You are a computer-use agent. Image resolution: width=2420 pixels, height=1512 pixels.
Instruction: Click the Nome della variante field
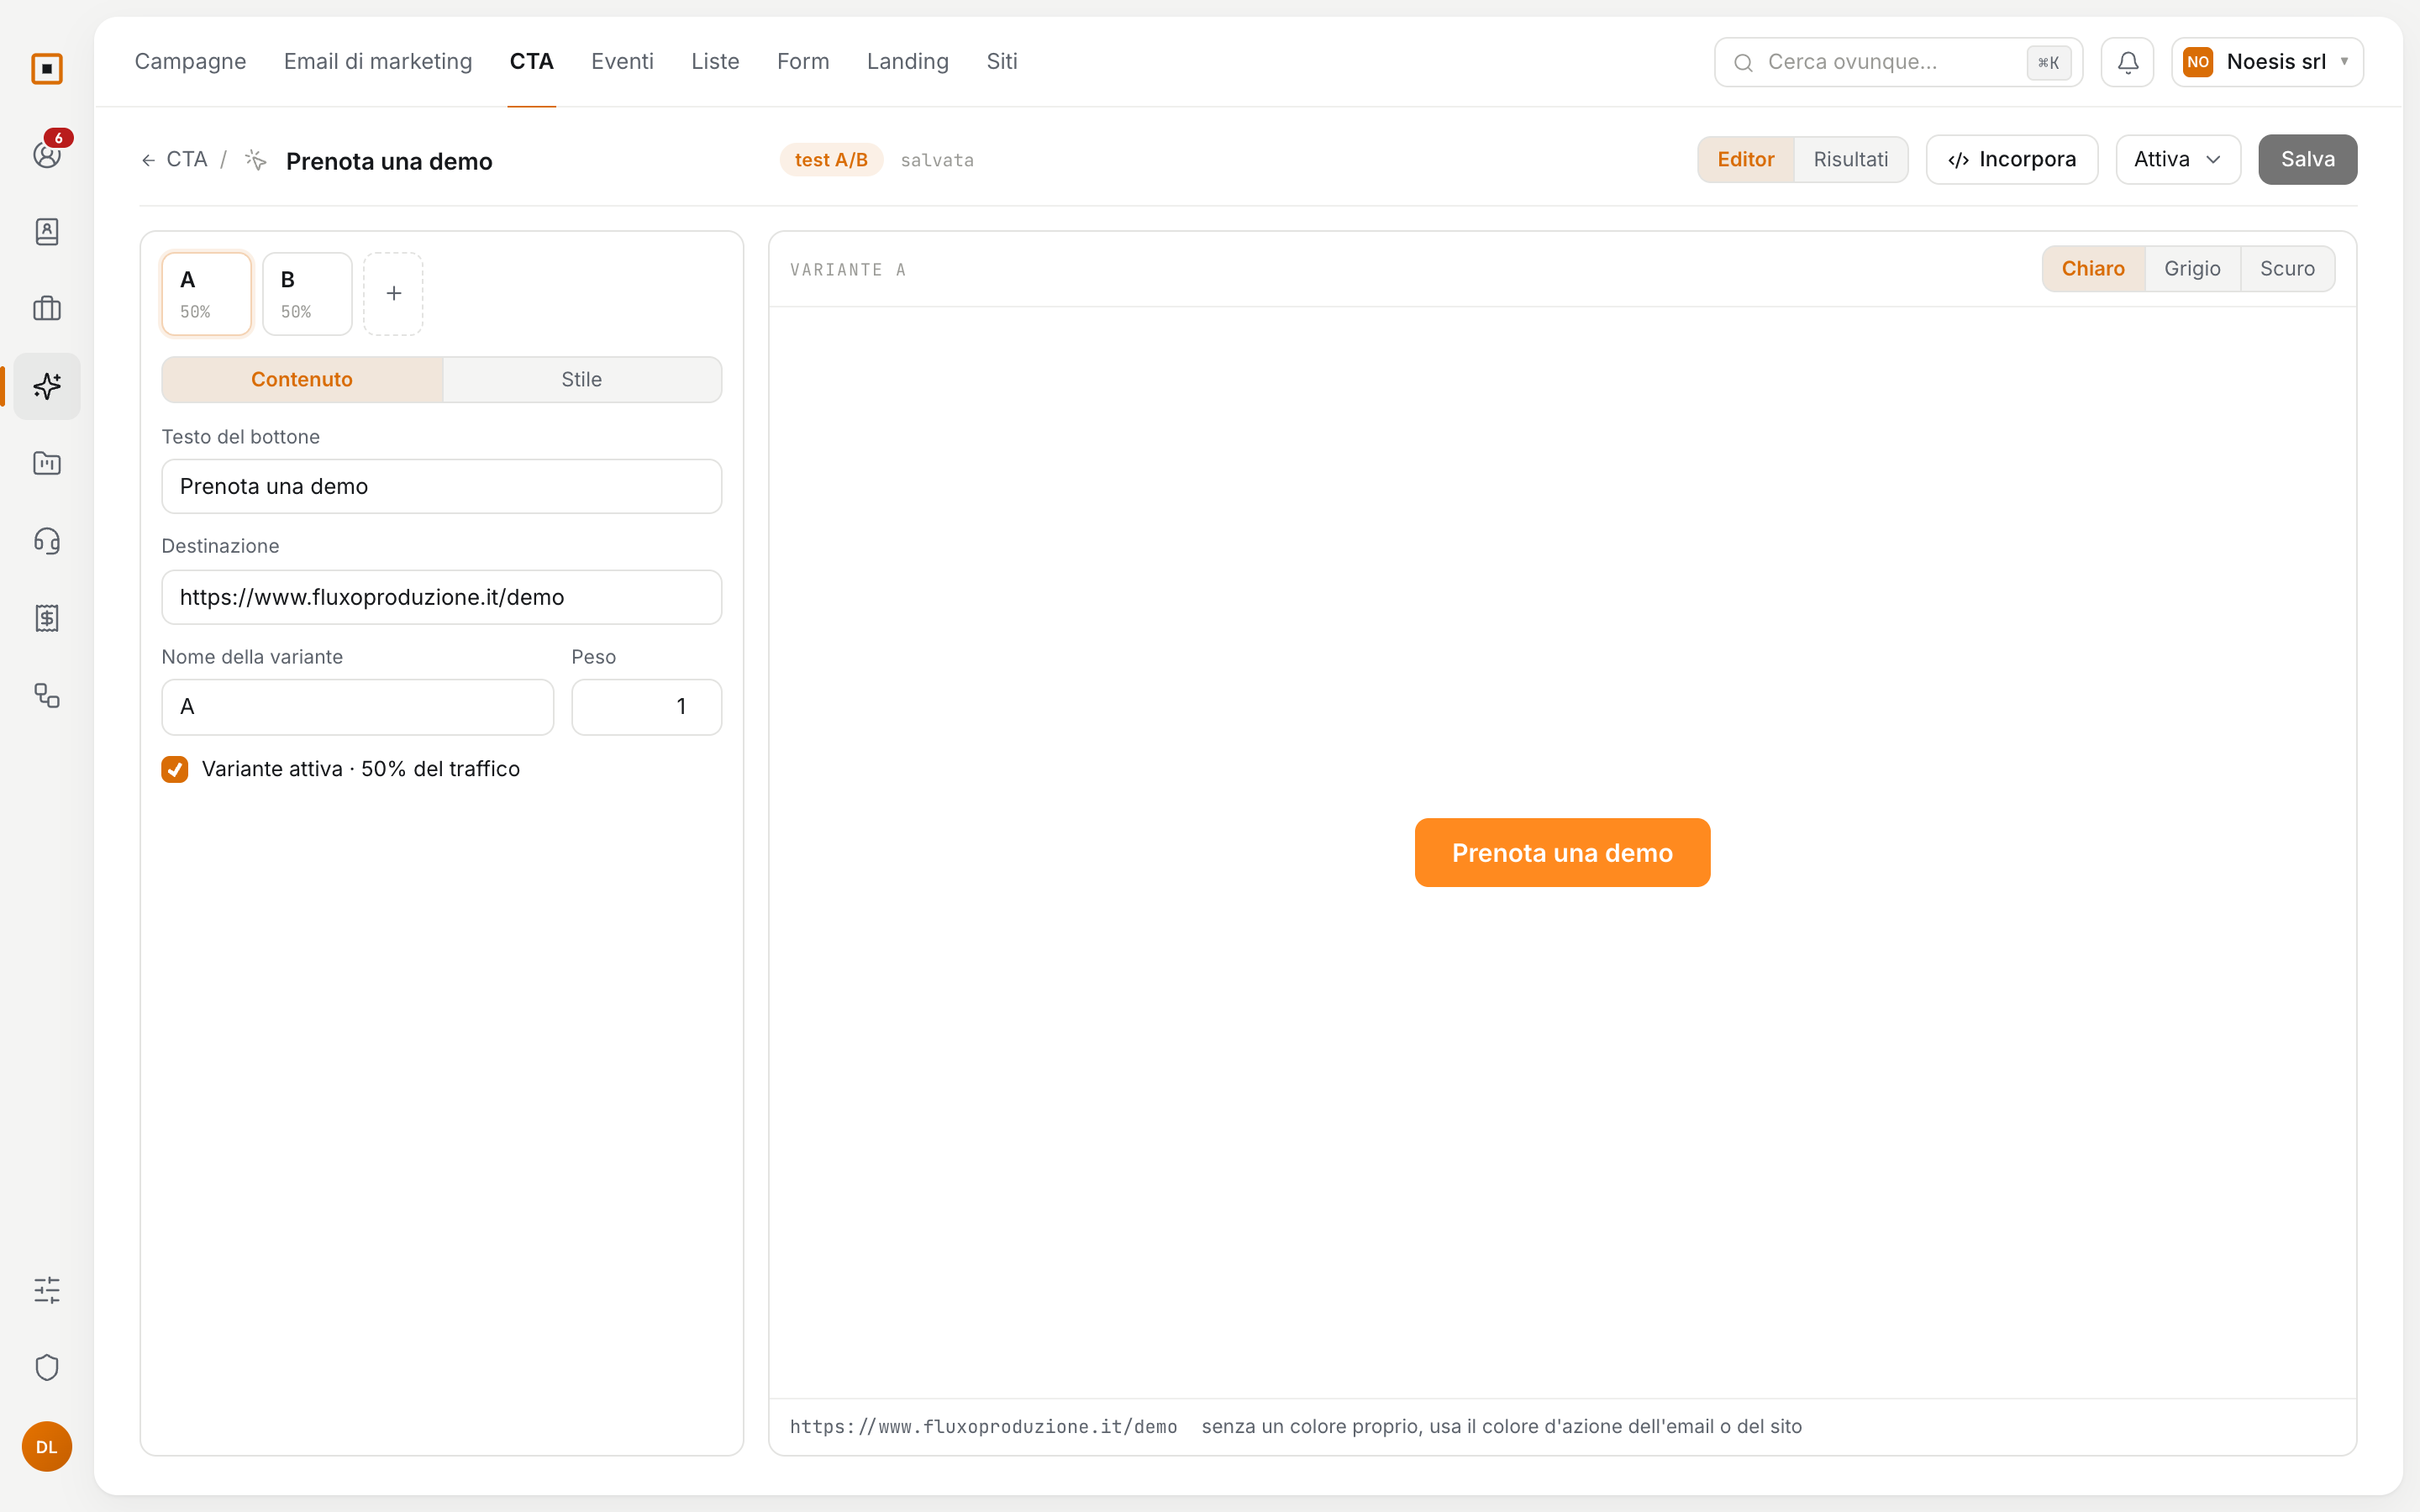(x=357, y=707)
